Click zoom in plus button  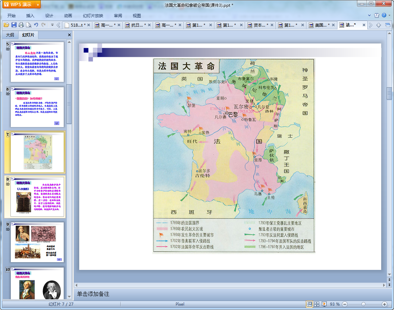click(x=384, y=304)
